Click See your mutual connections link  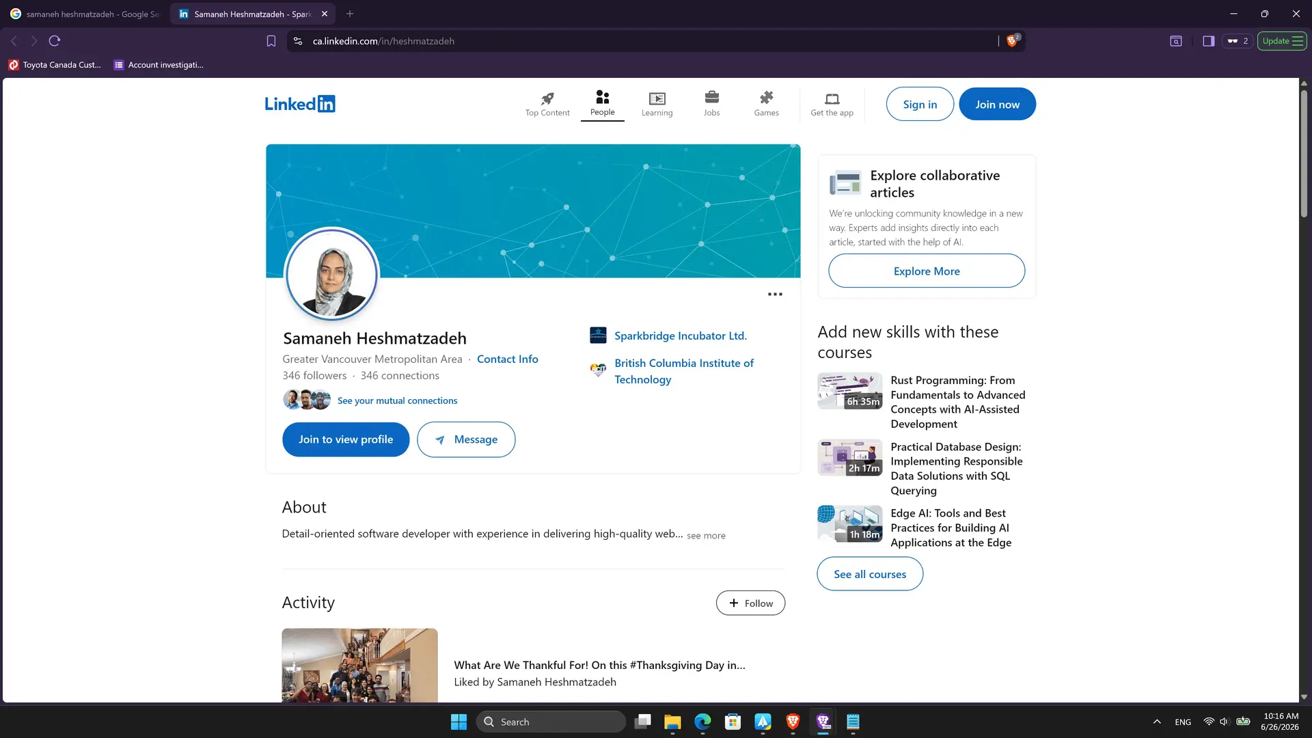(397, 400)
